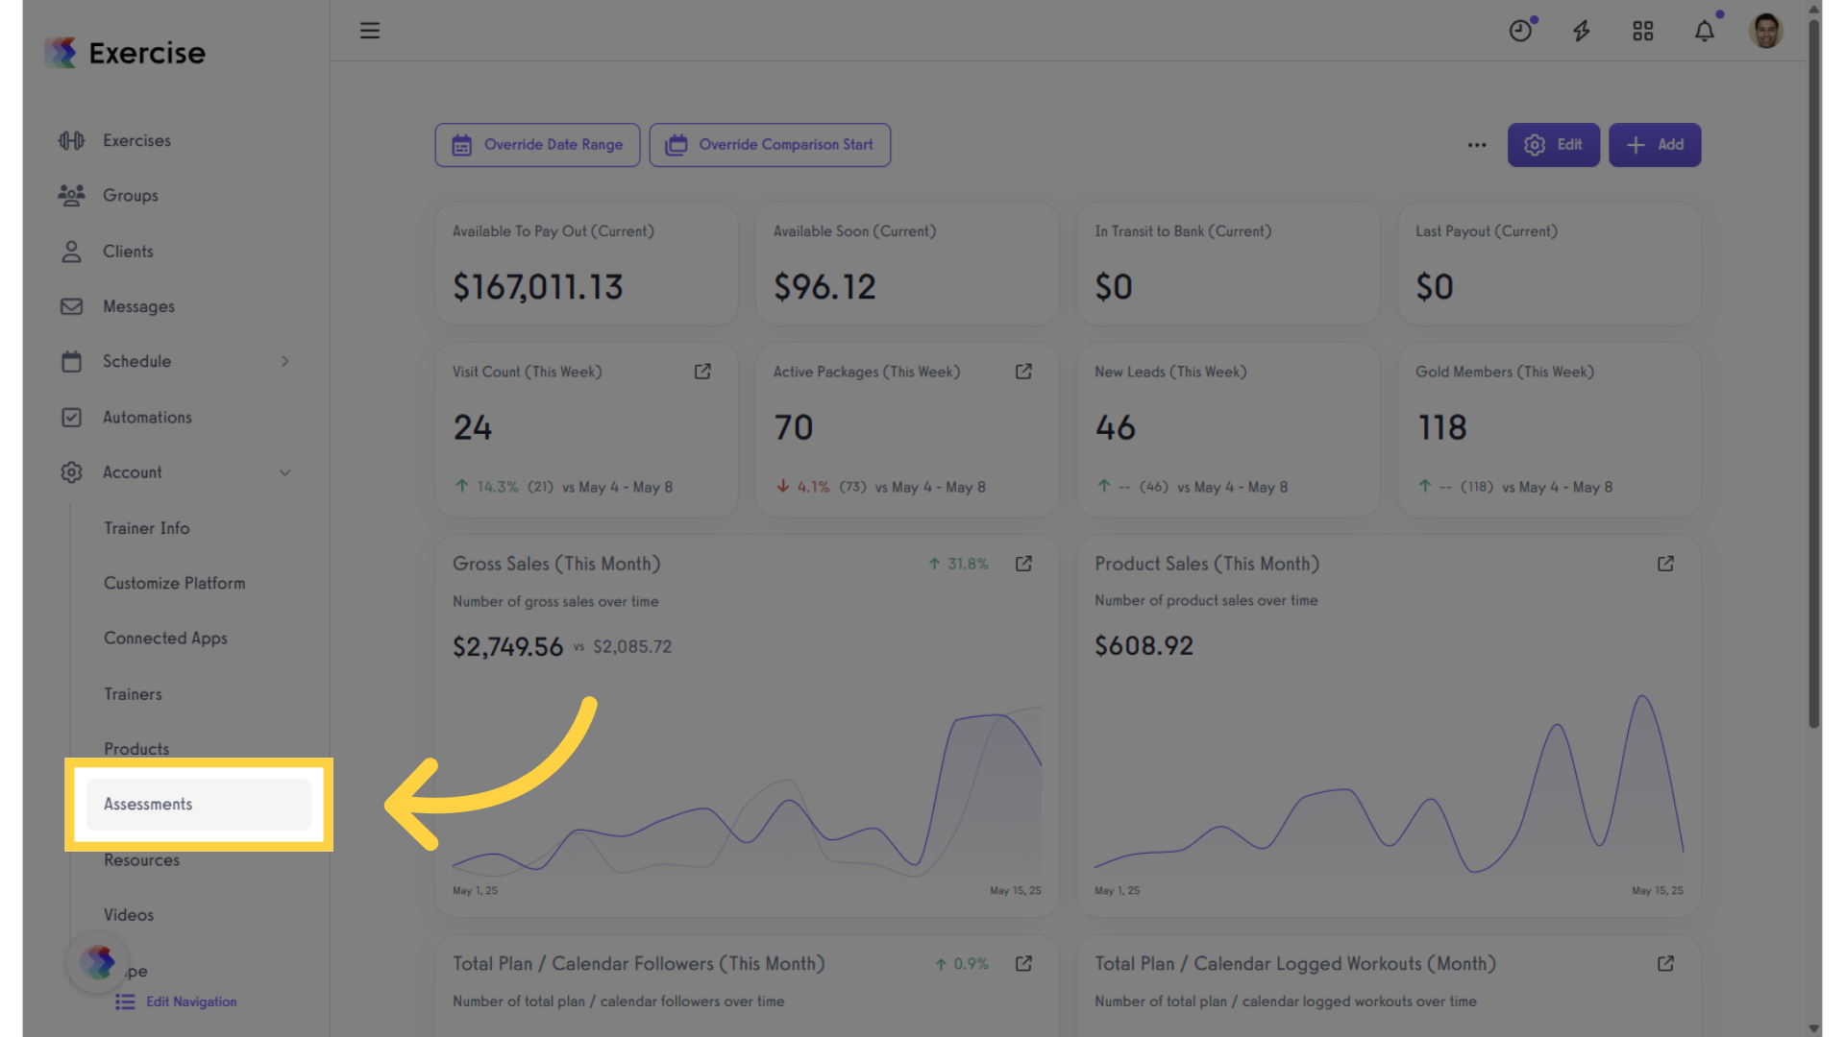Click Edit Navigation link
The image size is (1845, 1037).
(177, 1001)
